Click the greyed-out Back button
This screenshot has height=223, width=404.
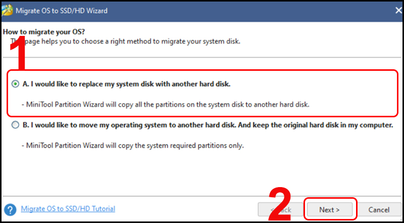pyautogui.click(x=279, y=209)
